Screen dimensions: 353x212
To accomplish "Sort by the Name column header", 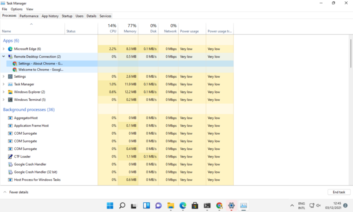I will click(x=32, y=28).
